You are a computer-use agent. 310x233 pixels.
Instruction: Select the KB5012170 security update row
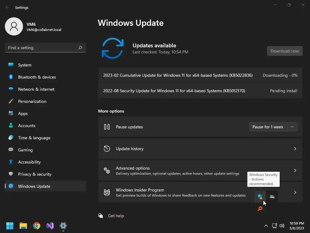200,91
